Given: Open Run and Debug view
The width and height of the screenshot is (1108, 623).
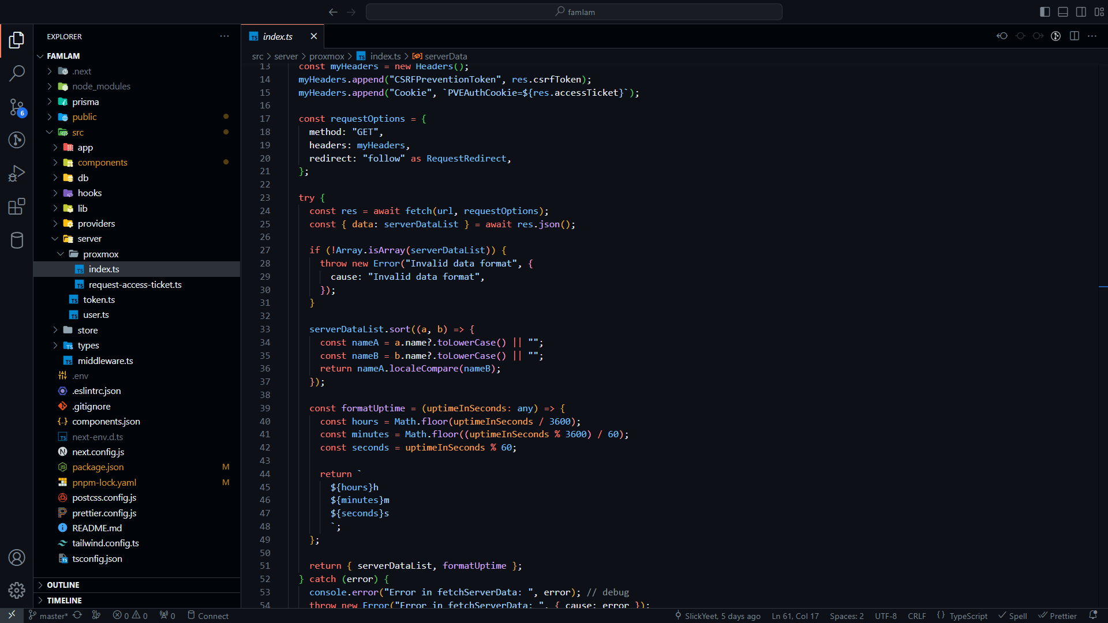Looking at the screenshot, I should (17, 173).
